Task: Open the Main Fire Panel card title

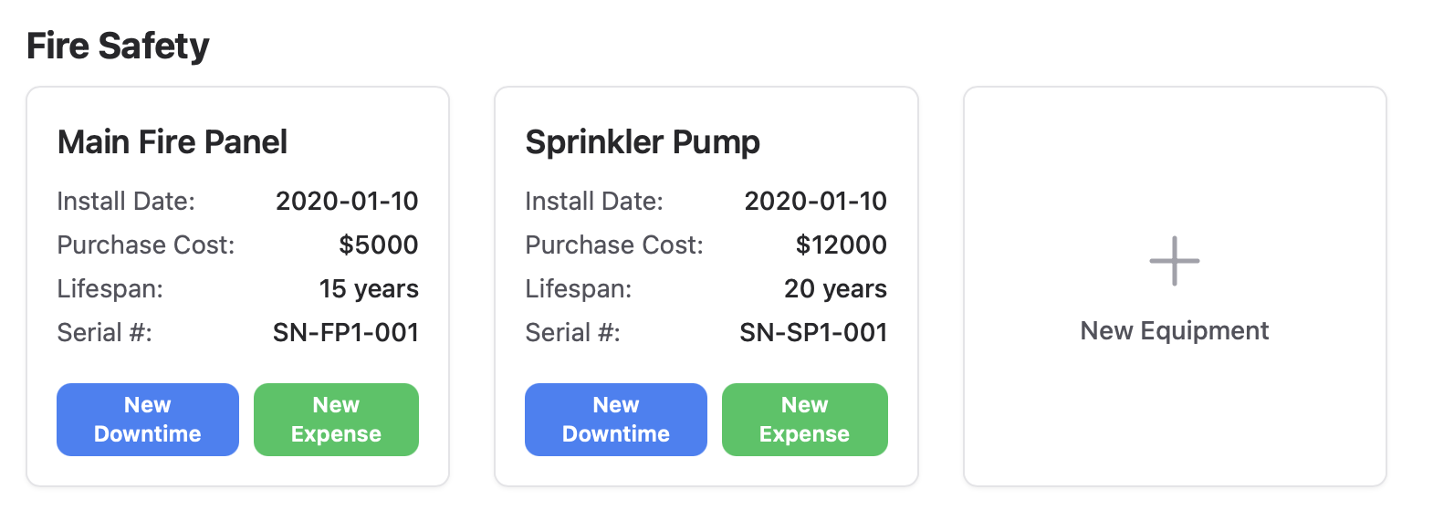Action: point(173,142)
